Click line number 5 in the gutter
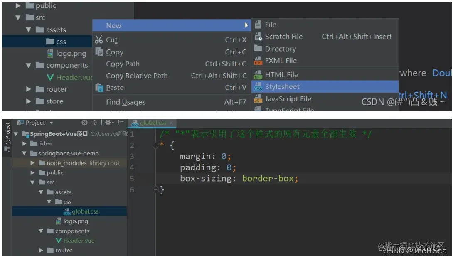 pyautogui.click(x=132, y=179)
